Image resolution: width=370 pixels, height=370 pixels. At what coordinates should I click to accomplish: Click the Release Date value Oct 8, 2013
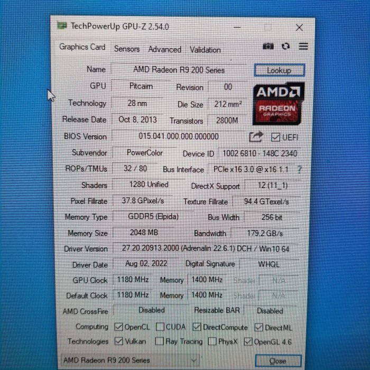[137, 119]
